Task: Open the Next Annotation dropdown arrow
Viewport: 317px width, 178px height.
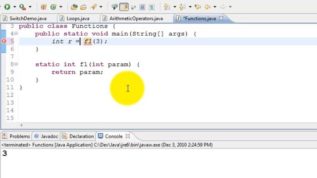Action: click(175, 7)
